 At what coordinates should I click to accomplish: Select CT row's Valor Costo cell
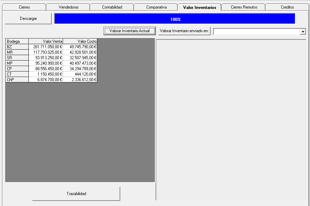tap(80, 74)
